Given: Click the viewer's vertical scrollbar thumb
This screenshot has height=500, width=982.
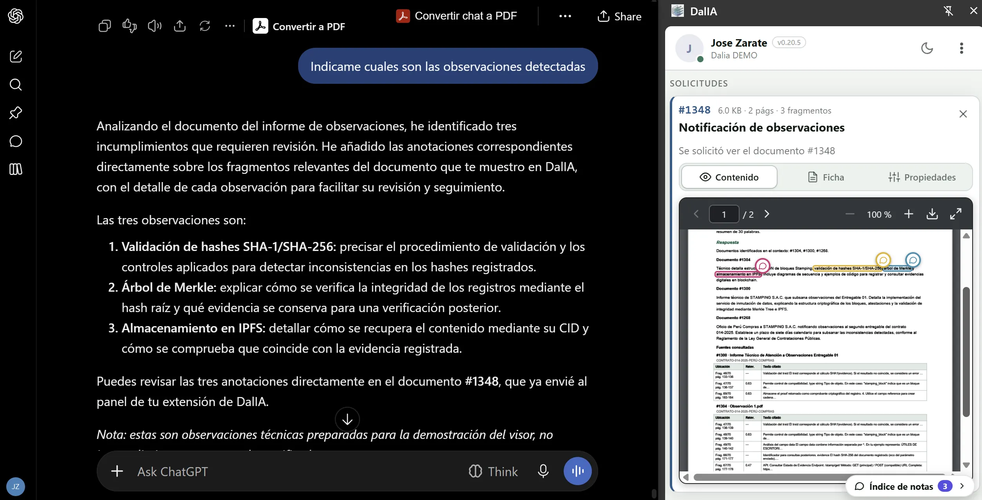Looking at the screenshot, I should 966,352.
